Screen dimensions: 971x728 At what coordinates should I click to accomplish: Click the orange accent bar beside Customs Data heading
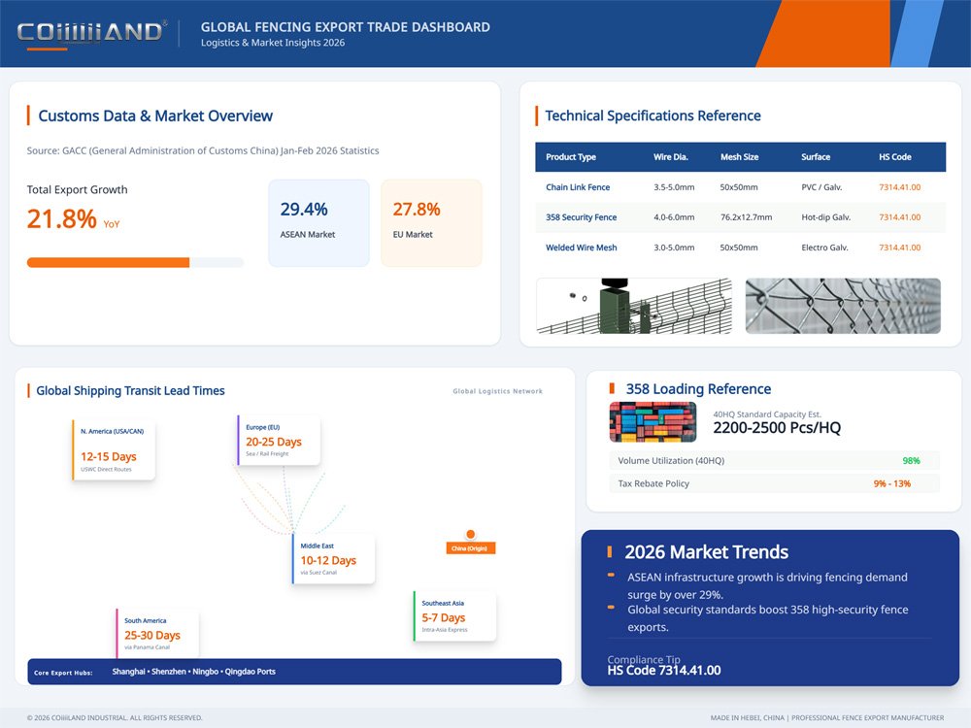[25, 115]
